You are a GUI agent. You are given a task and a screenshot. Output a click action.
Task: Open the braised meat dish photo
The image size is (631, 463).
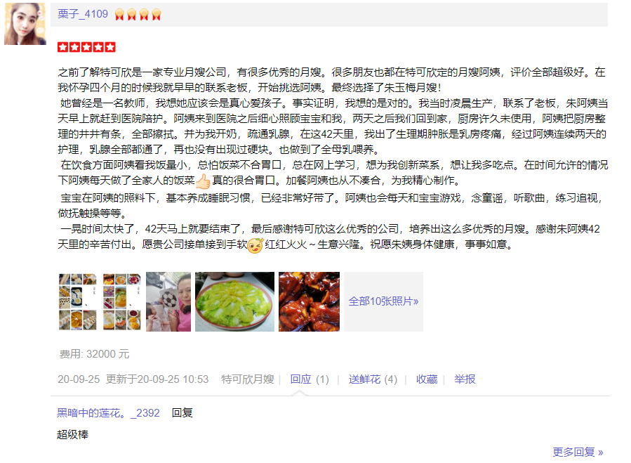pyautogui.click(x=309, y=302)
